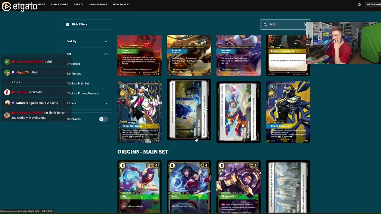Viewport: 381px width, 214px height.
Task: Open the Chem-Baroness card with yellow and blue art
Action: (x=288, y=112)
